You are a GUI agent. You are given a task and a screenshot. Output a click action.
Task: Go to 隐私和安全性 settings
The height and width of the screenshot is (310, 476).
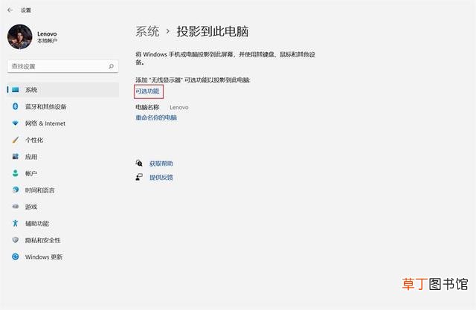[43, 240]
